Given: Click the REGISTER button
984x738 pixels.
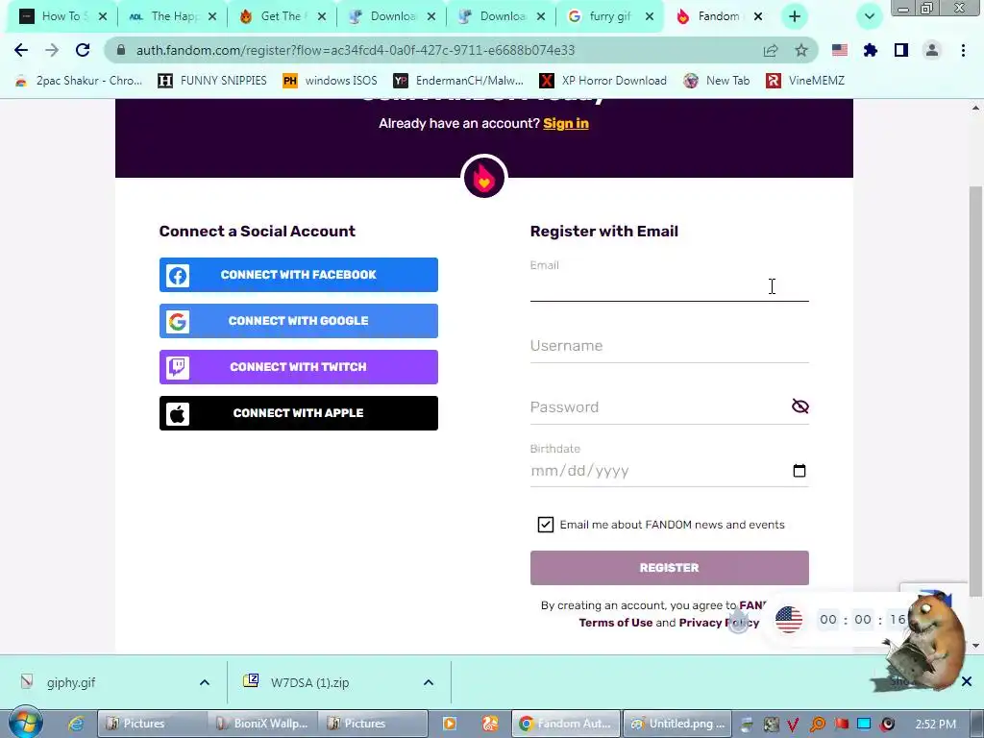Looking at the screenshot, I should (x=669, y=568).
